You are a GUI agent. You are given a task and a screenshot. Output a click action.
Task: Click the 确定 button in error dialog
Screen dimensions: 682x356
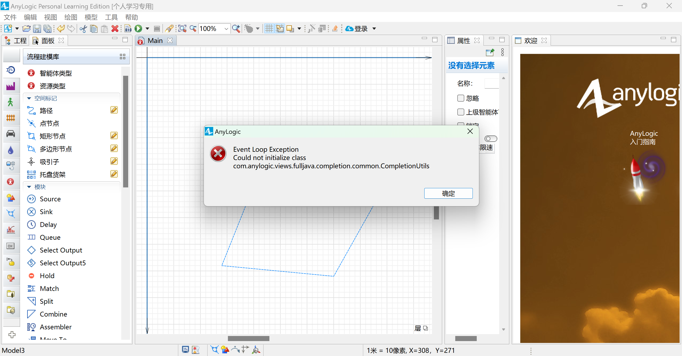[x=448, y=193]
